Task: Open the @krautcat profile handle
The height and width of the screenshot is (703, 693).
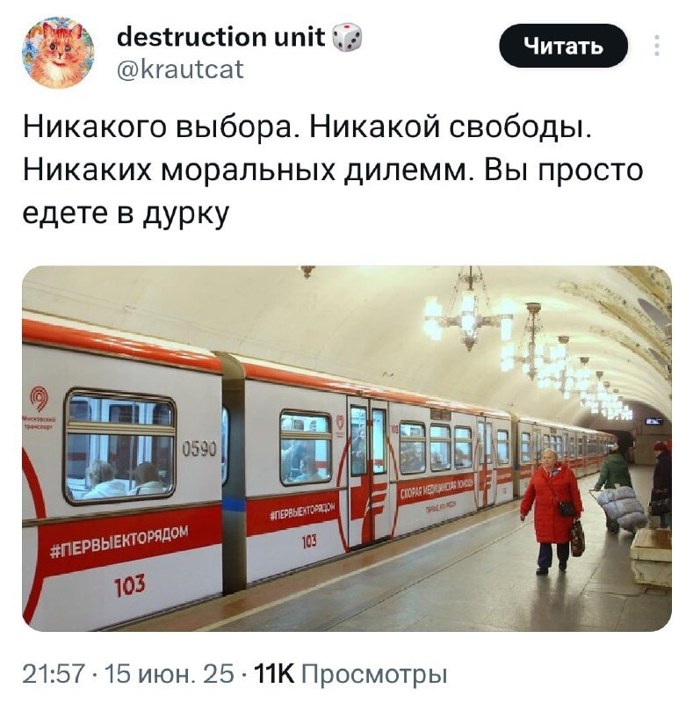Action: [180, 69]
